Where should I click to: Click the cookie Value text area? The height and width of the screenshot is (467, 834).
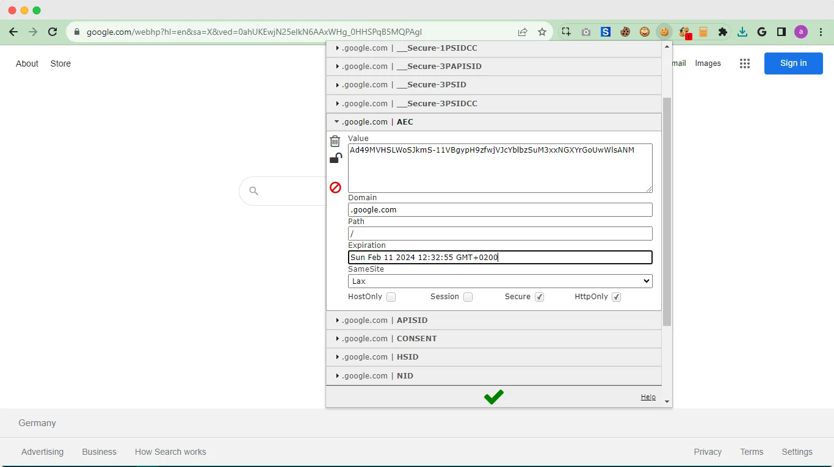500,168
